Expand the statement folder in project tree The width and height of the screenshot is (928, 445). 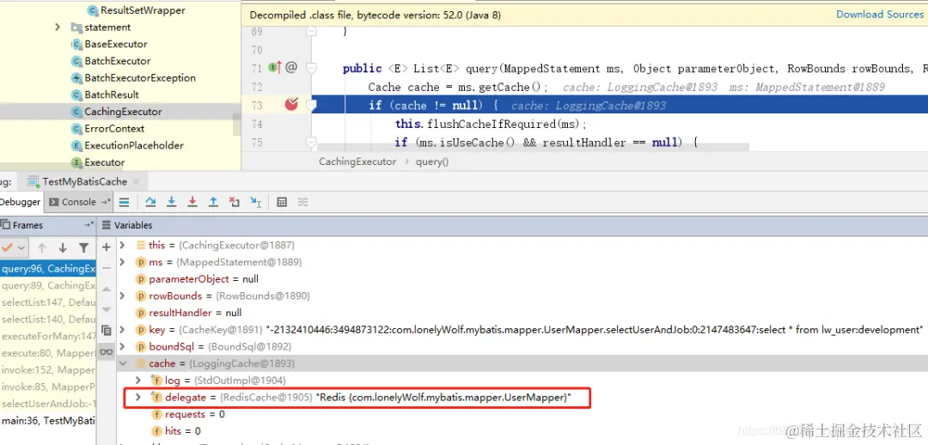[x=58, y=27]
